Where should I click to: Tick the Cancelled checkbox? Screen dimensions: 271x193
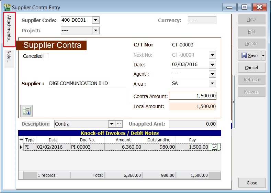pyautogui.click(x=46, y=56)
